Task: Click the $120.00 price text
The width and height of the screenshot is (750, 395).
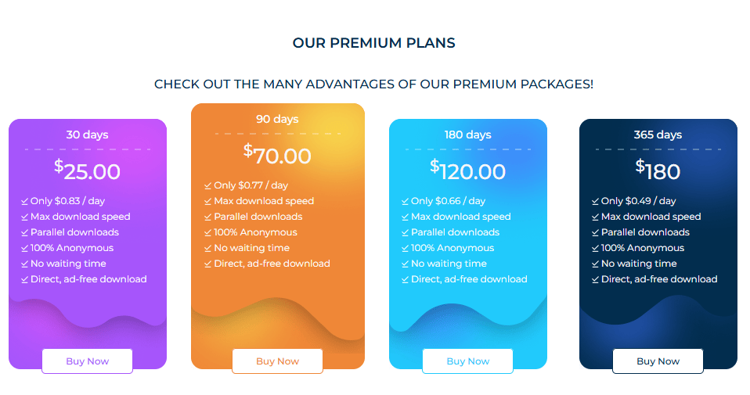Action: click(467, 171)
